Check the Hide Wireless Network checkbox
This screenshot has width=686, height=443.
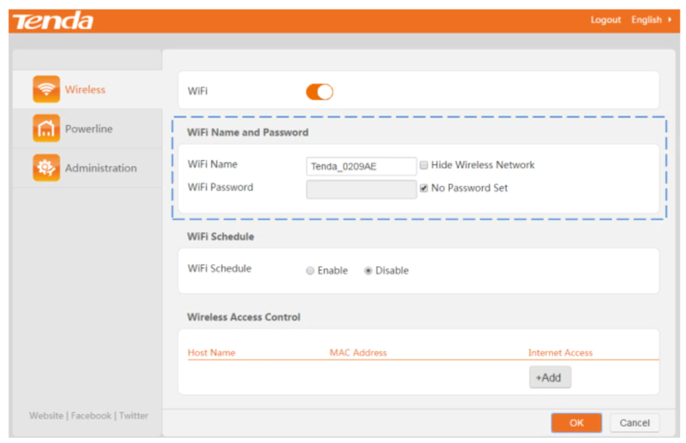coord(424,165)
